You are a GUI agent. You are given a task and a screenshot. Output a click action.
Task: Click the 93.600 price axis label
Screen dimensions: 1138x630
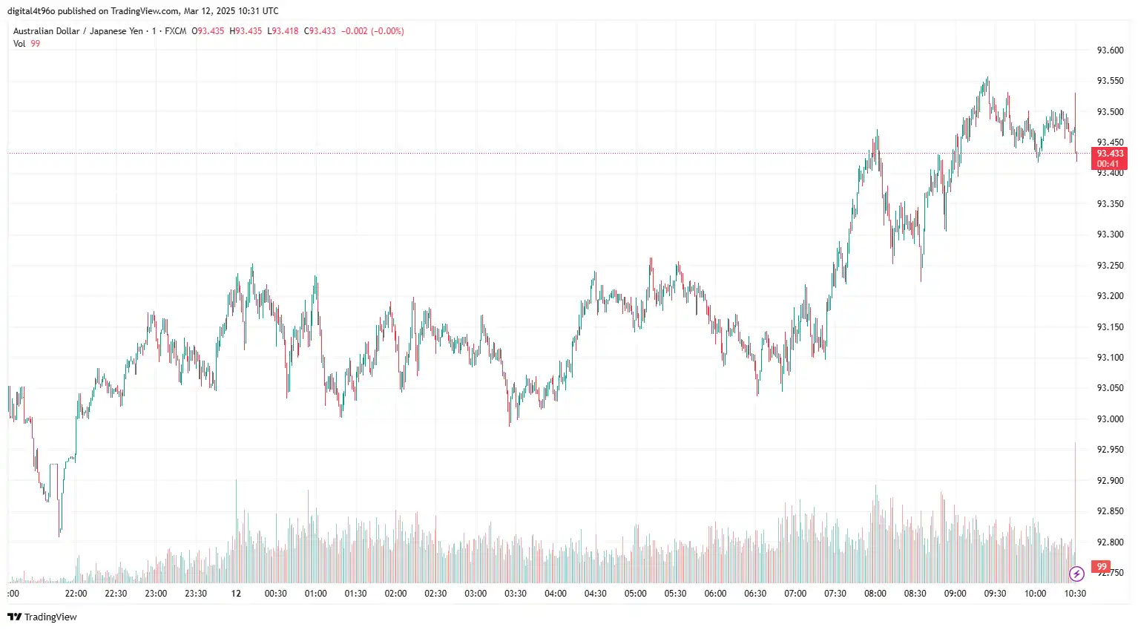pyautogui.click(x=1110, y=50)
